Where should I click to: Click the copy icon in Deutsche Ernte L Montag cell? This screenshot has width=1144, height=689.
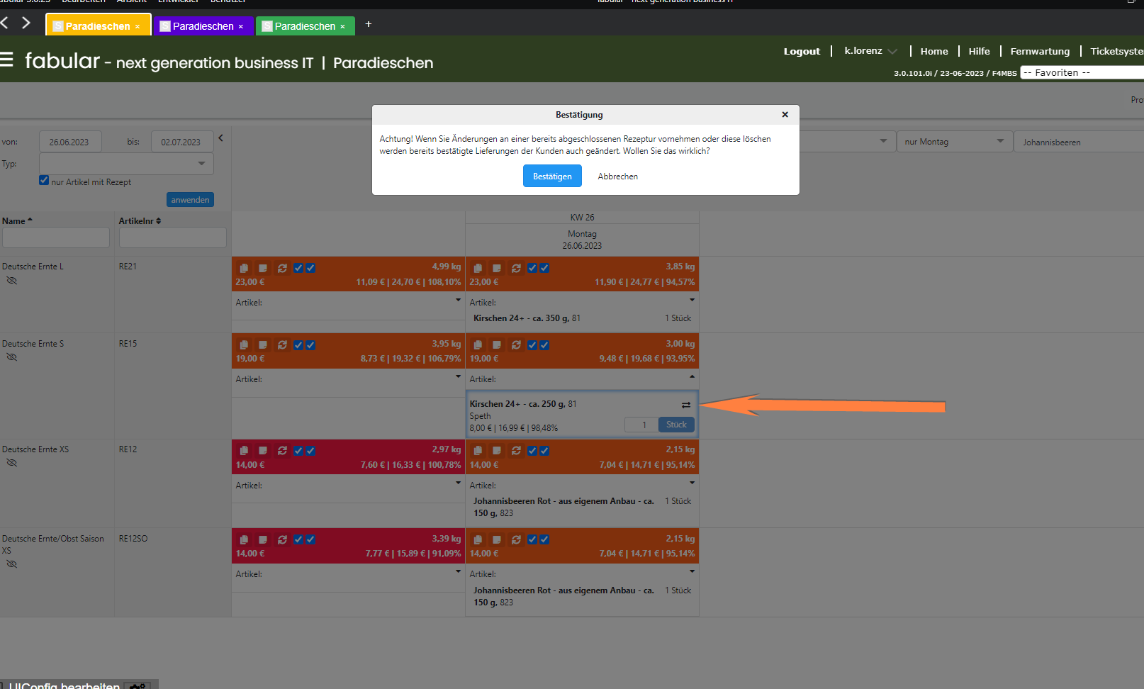point(478,268)
